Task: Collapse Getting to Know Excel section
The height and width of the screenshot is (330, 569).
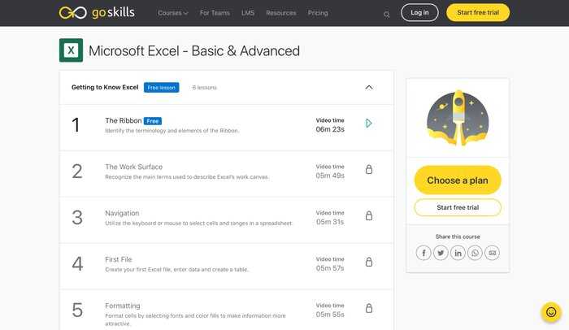Action: tap(369, 87)
